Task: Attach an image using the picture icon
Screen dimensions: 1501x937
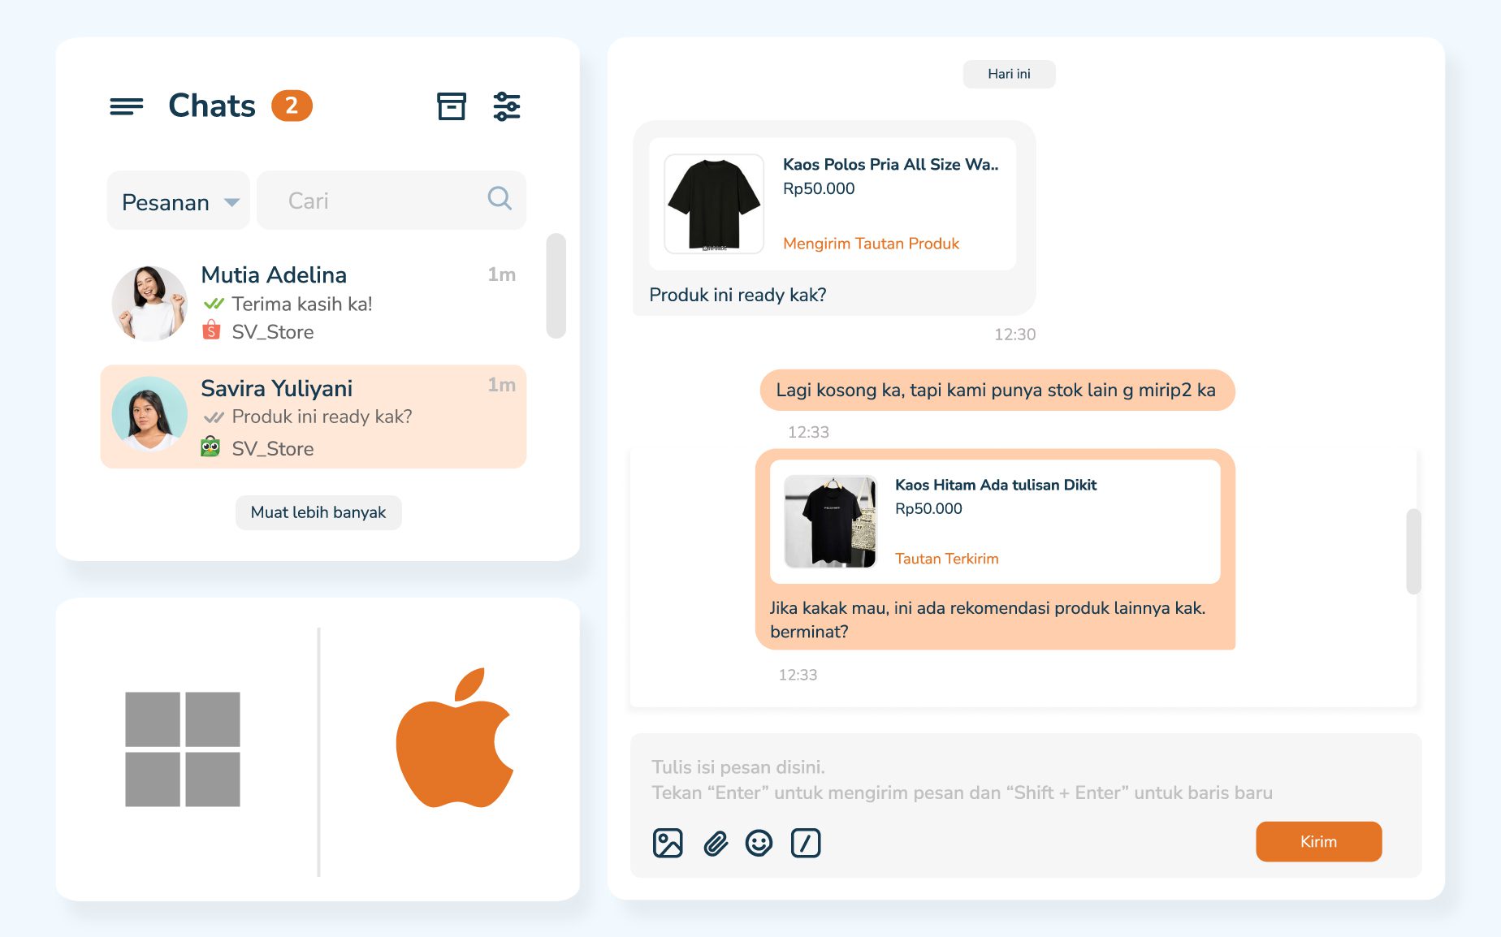Action: click(x=668, y=843)
